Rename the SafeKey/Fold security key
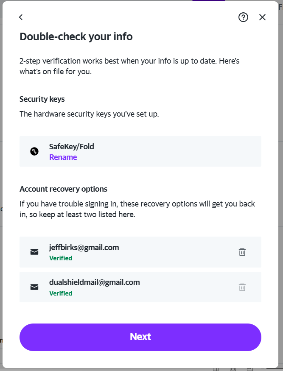Screen dimensions: 283x371 point(63,157)
